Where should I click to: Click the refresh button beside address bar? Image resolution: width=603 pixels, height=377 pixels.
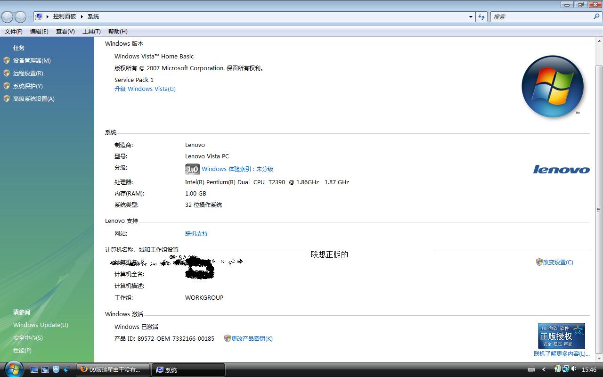pyautogui.click(x=481, y=16)
